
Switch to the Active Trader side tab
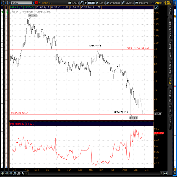click(170, 49)
